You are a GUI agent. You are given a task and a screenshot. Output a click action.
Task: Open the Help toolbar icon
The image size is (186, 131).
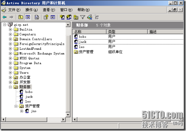coord(46,17)
